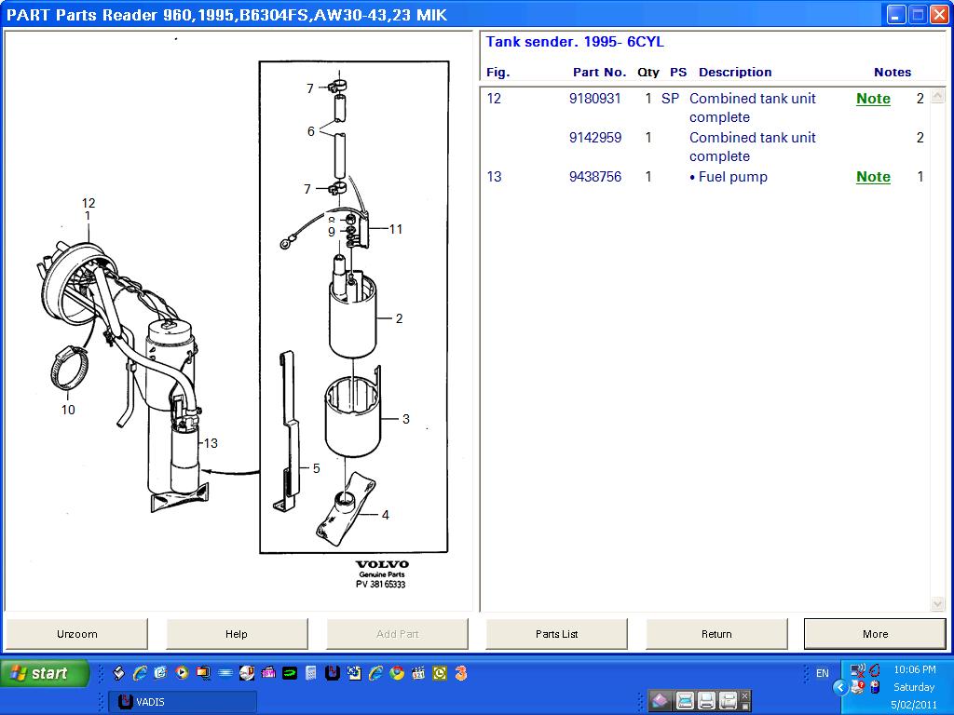
Task: Select part number 9142959 row
Action: (595, 138)
